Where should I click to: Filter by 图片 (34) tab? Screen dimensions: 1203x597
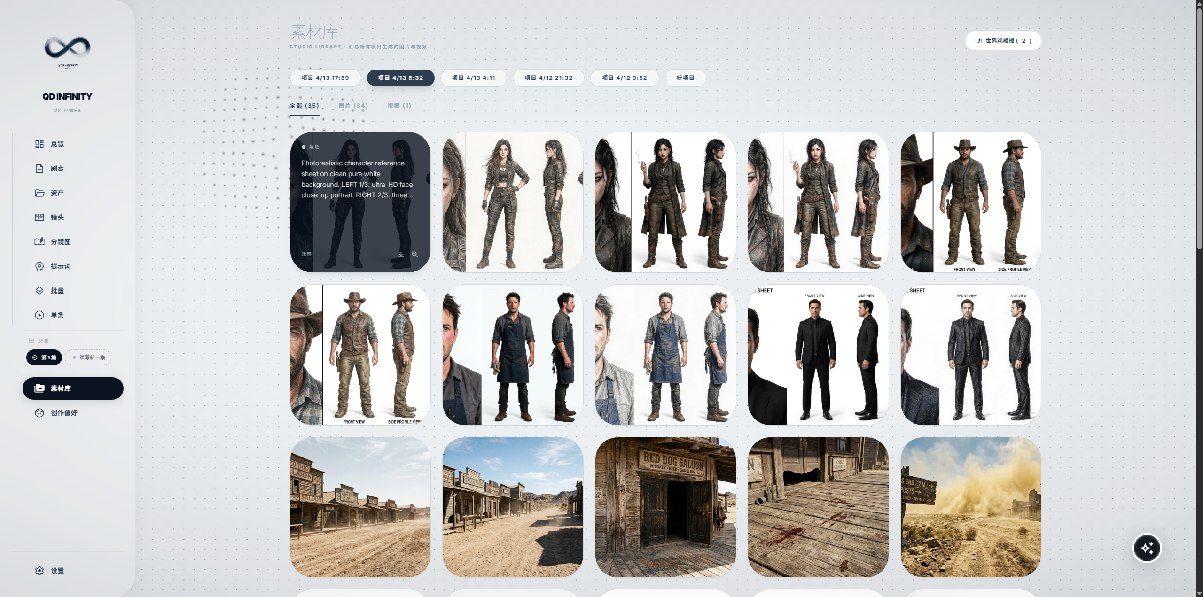coord(353,106)
